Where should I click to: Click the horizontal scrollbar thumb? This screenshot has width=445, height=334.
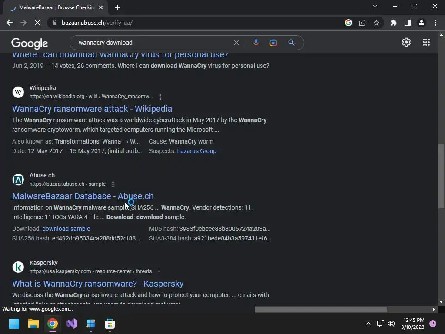click(321, 309)
